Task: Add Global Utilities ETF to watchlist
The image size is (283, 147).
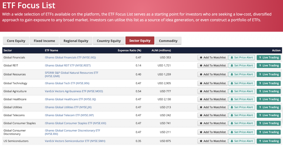Action: coord(213,107)
